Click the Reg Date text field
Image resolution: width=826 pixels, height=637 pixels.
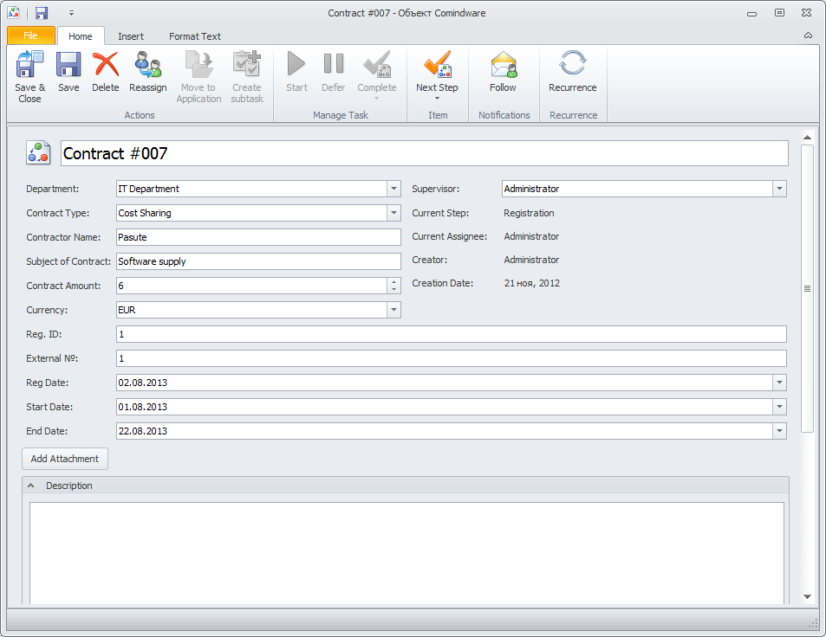click(x=444, y=383)
